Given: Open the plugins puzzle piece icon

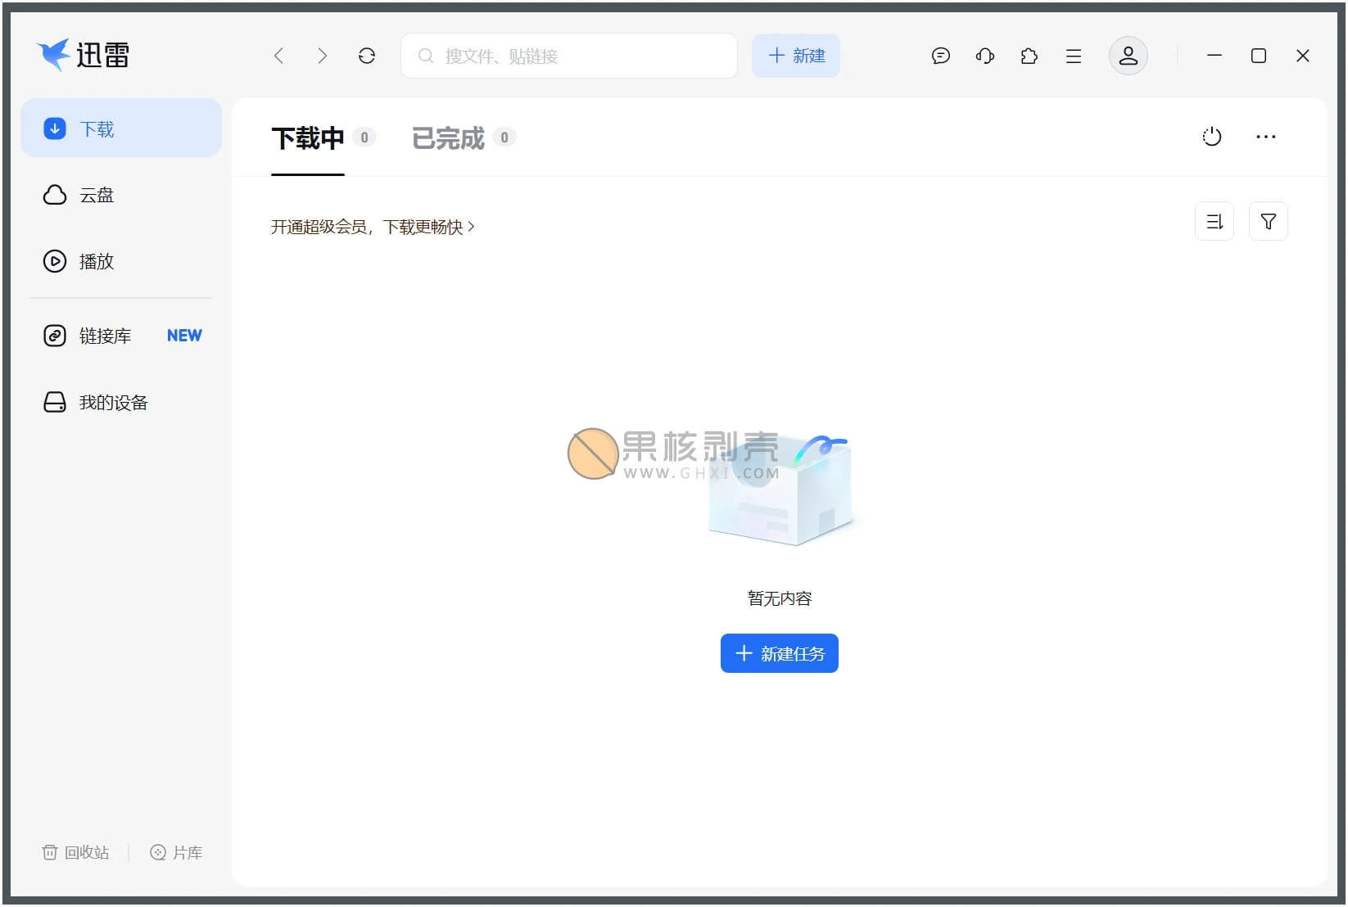Looking at the screenshot, I should pos(1029,56).
